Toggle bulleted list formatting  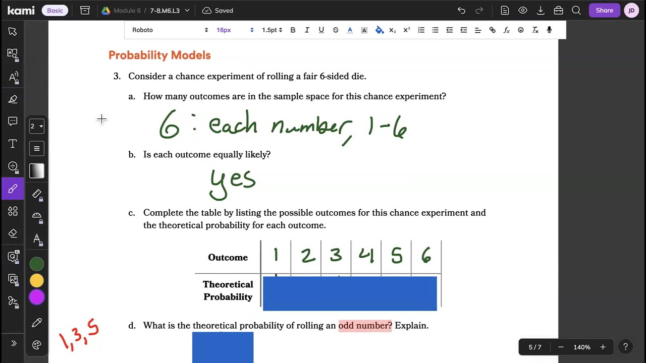436,30
